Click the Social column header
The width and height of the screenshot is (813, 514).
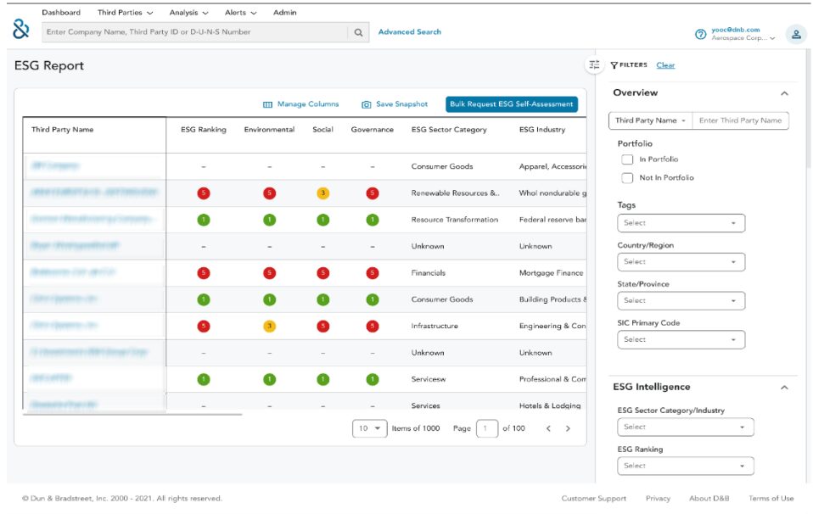(322, 130)
